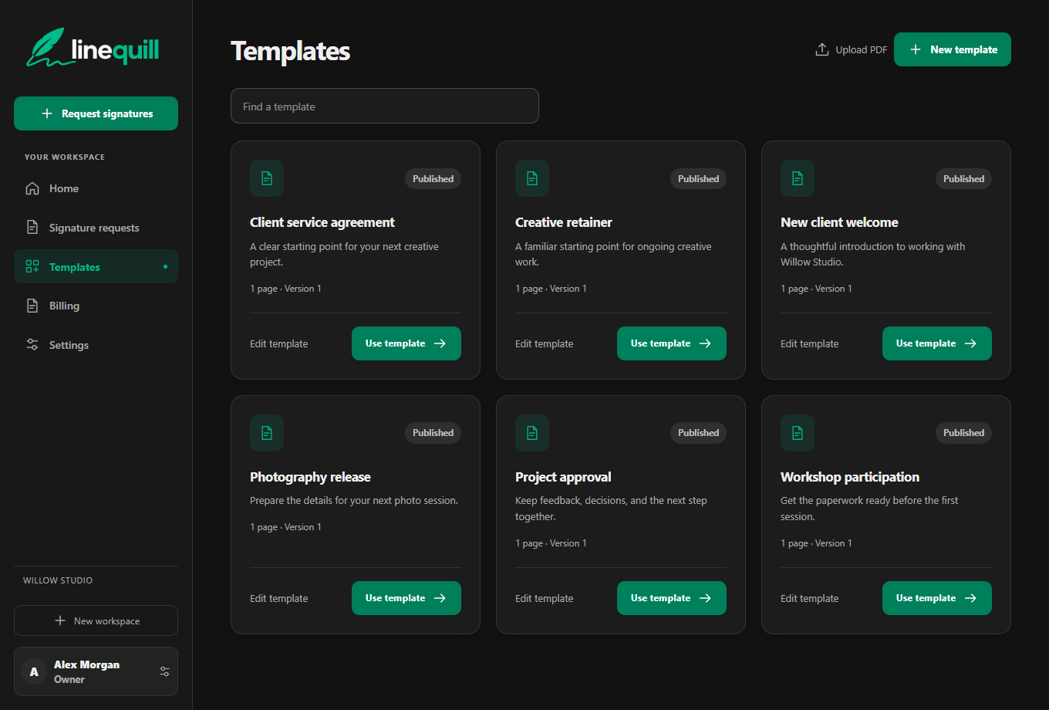Screen dimensions: 1049x710
Task: Click the Project approval document icon
Action: [x=532, y=433]
